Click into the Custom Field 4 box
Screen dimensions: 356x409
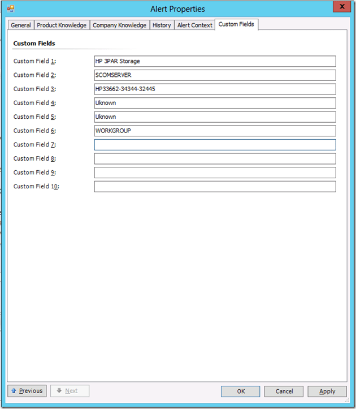coord(215,103)
